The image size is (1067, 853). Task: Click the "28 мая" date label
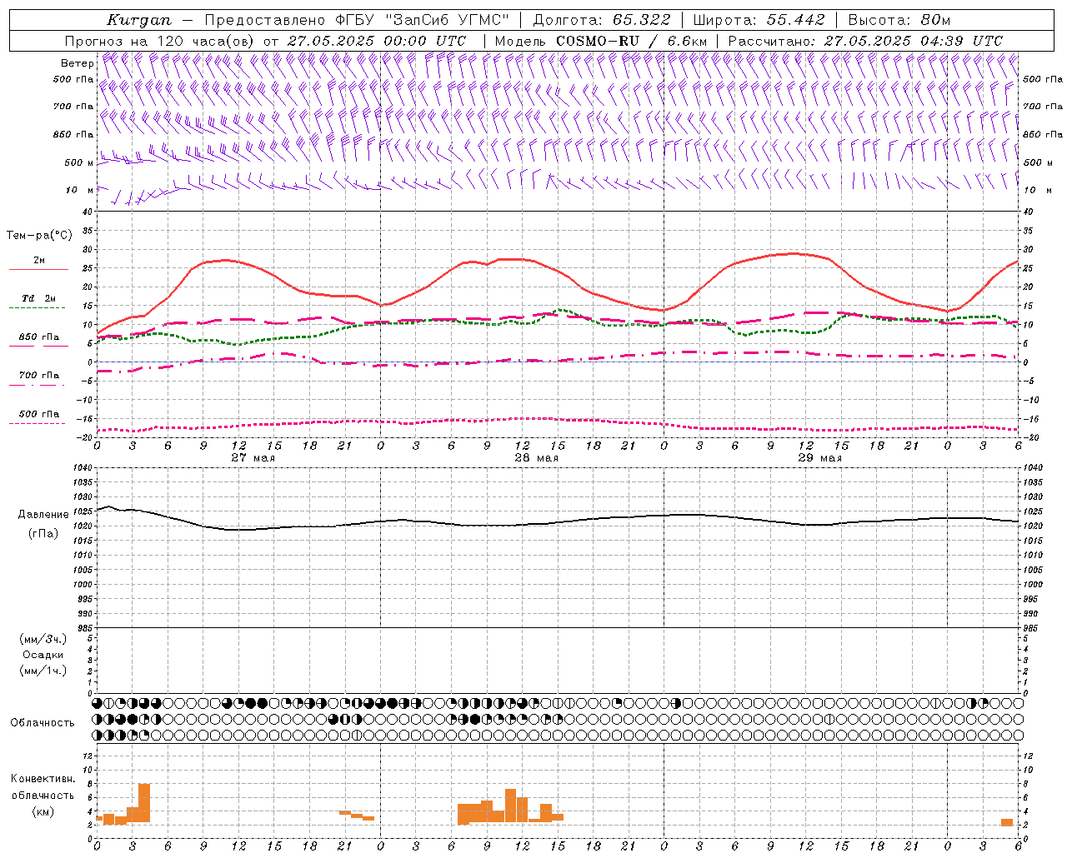(x=536, y=458)
